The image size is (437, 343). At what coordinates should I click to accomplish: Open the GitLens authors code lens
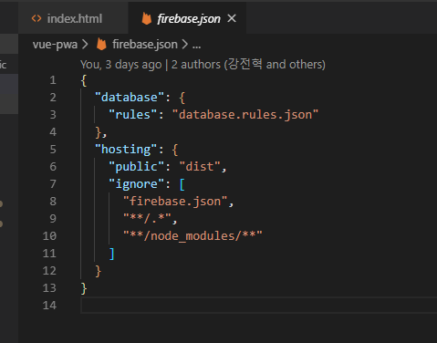click(x=203, y=64)
